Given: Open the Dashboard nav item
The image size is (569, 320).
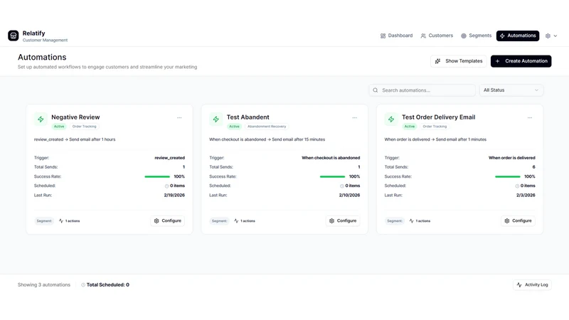Looking at the screenshot, I should (x=396, y=36).
